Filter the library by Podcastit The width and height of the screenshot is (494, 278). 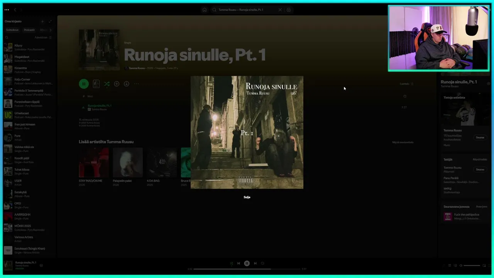tap(29, 30)
